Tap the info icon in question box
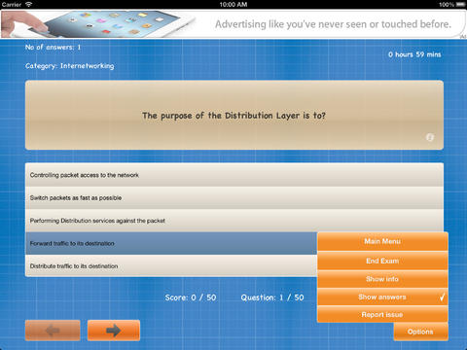467x350 pixels. 430,137
